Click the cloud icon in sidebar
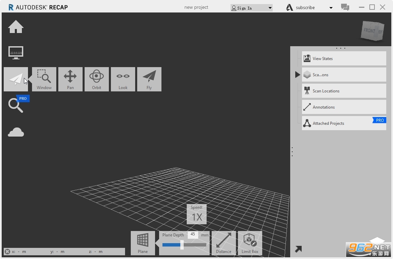This screenshot has width=393, height=259. click(x=16, y=132)
